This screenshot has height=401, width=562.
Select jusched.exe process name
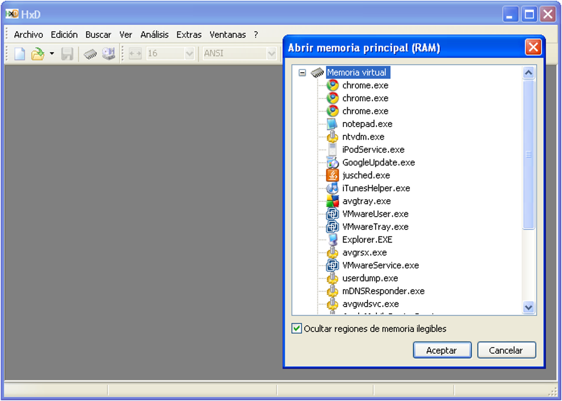click(366, 175)
